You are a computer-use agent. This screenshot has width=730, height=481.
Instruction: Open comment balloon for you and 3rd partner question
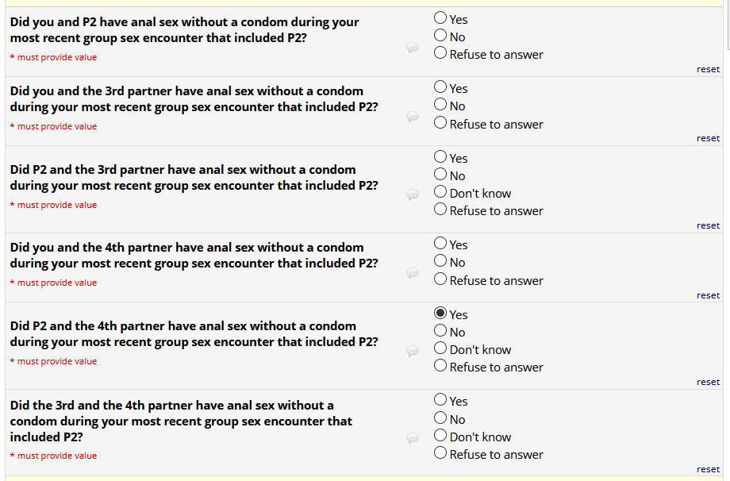tap(413, 117)
